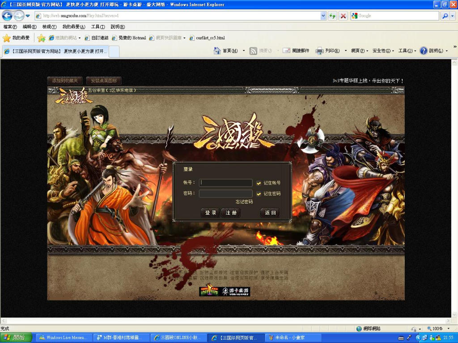
Task: Open the cardlist_cc5.html favorites link
Action: (207, 38)
